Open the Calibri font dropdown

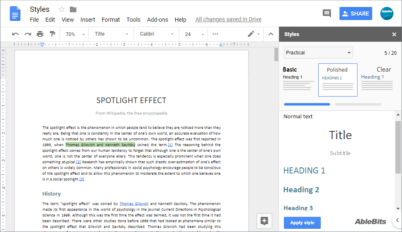click(156, 34)
